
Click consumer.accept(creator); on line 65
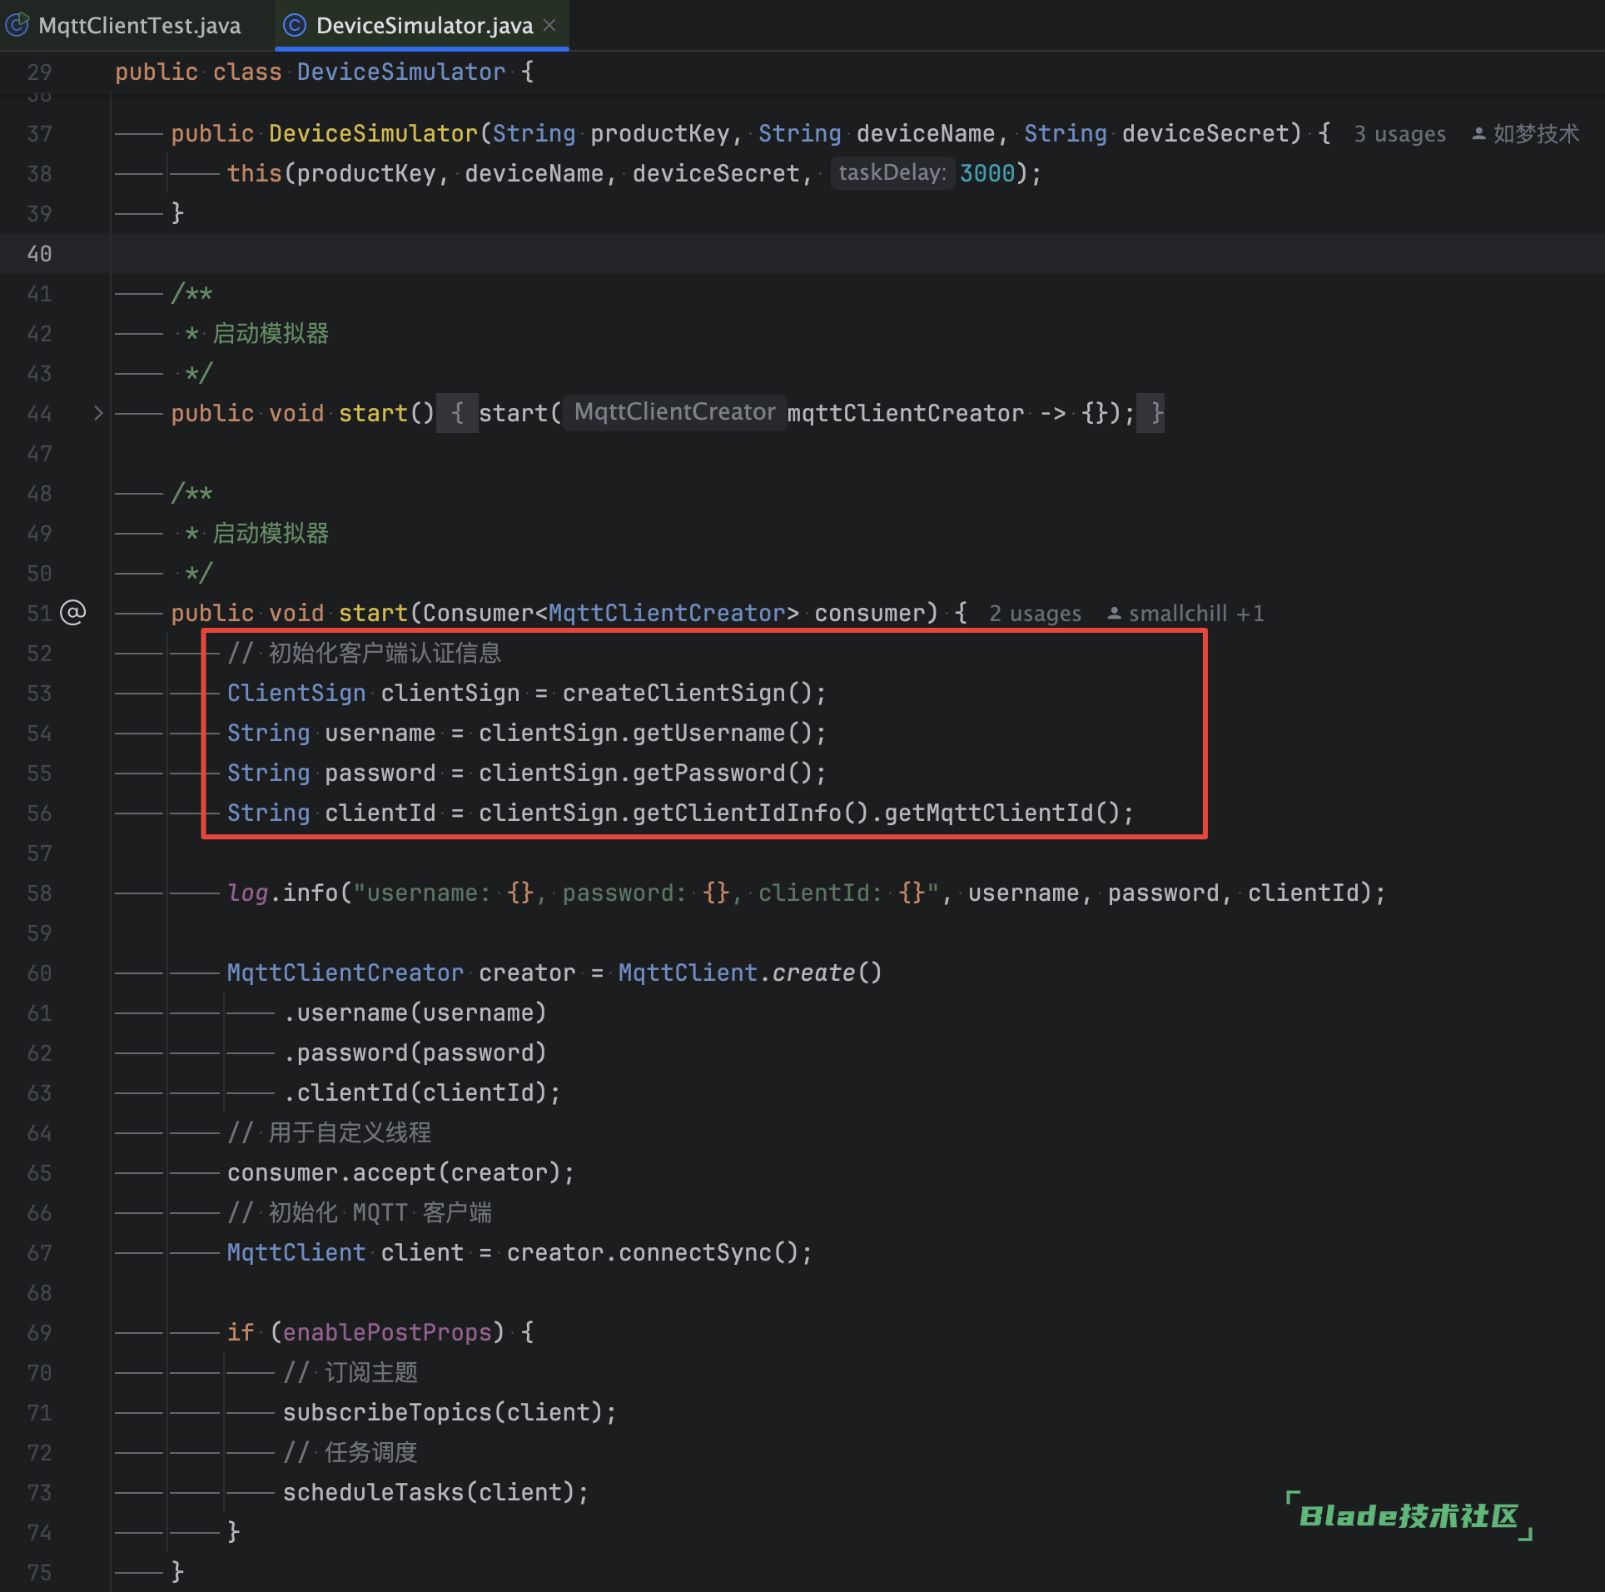400,1172
